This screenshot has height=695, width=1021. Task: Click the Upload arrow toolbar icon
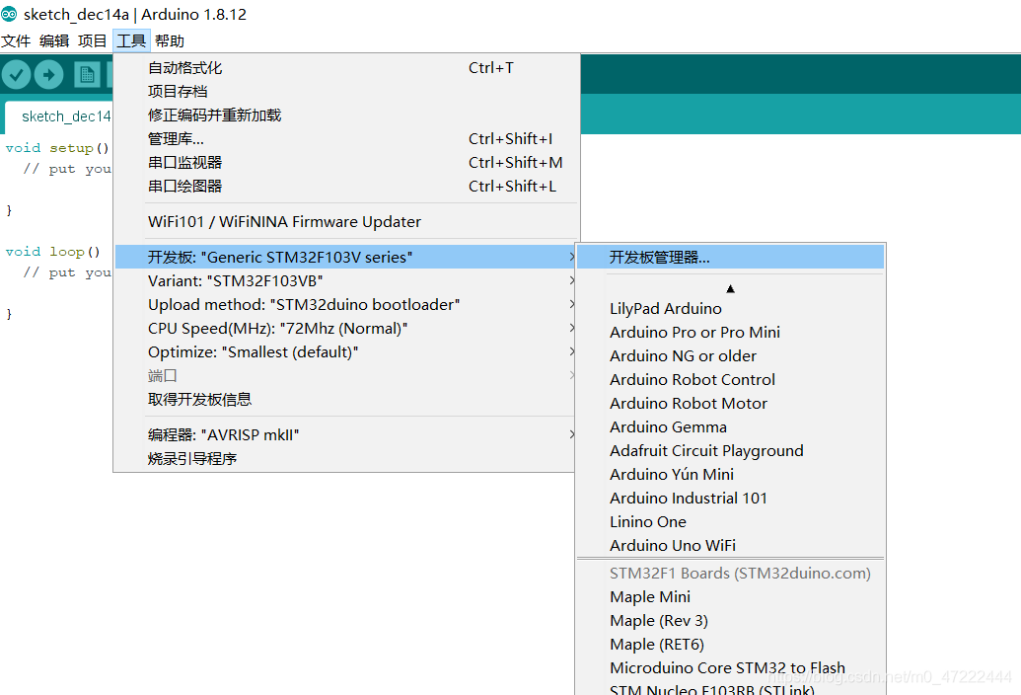click(48, 75)
